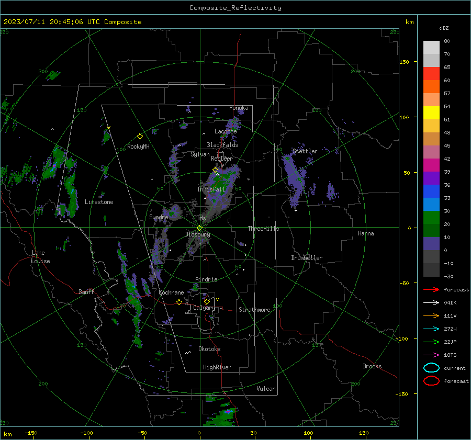Click the Limestone label on map
The height and width of the screenshot is (440, 471).
click(x=99, y=202)
